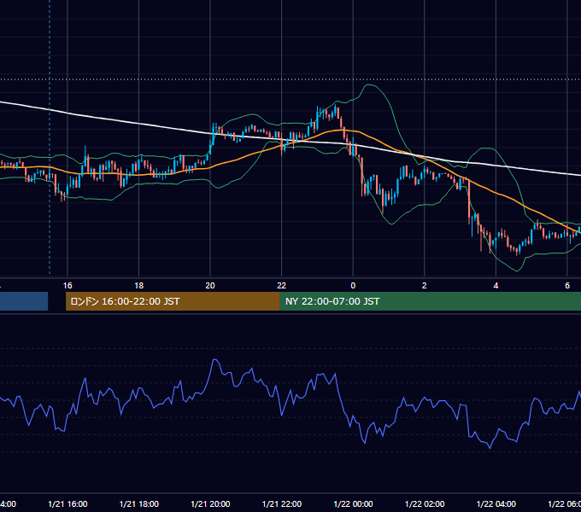Click the hour label 0 on chart axis
The width and height of the screenshot is (581, 512).
pyautogui.click(x=353, y=286)
